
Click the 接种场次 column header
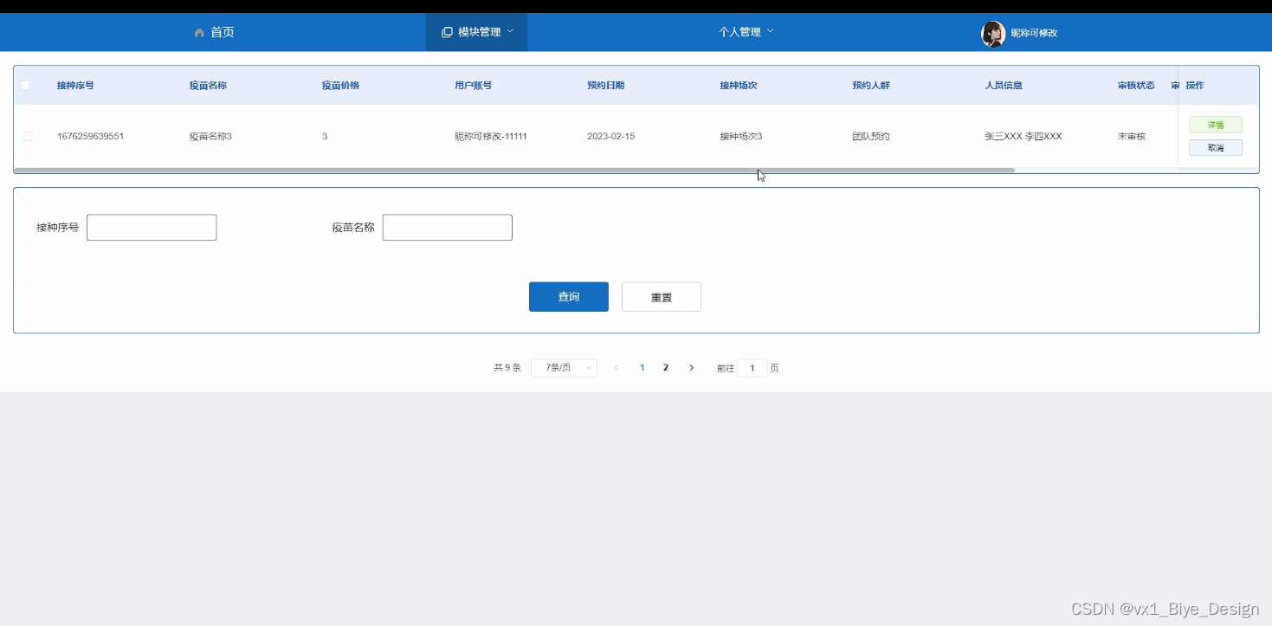tap(739, 86)
